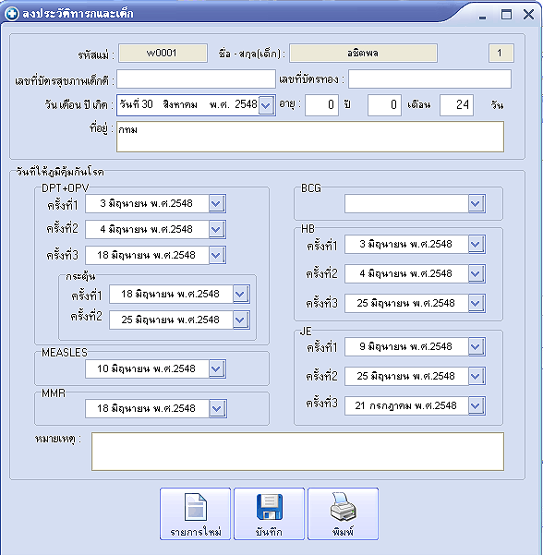The image size is (543, 555).
Task: Click the gold card number field
Action: pos(429,78)
